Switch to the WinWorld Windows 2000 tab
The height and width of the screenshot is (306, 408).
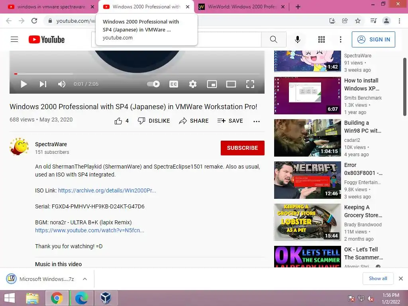click(x=242, y=7)
